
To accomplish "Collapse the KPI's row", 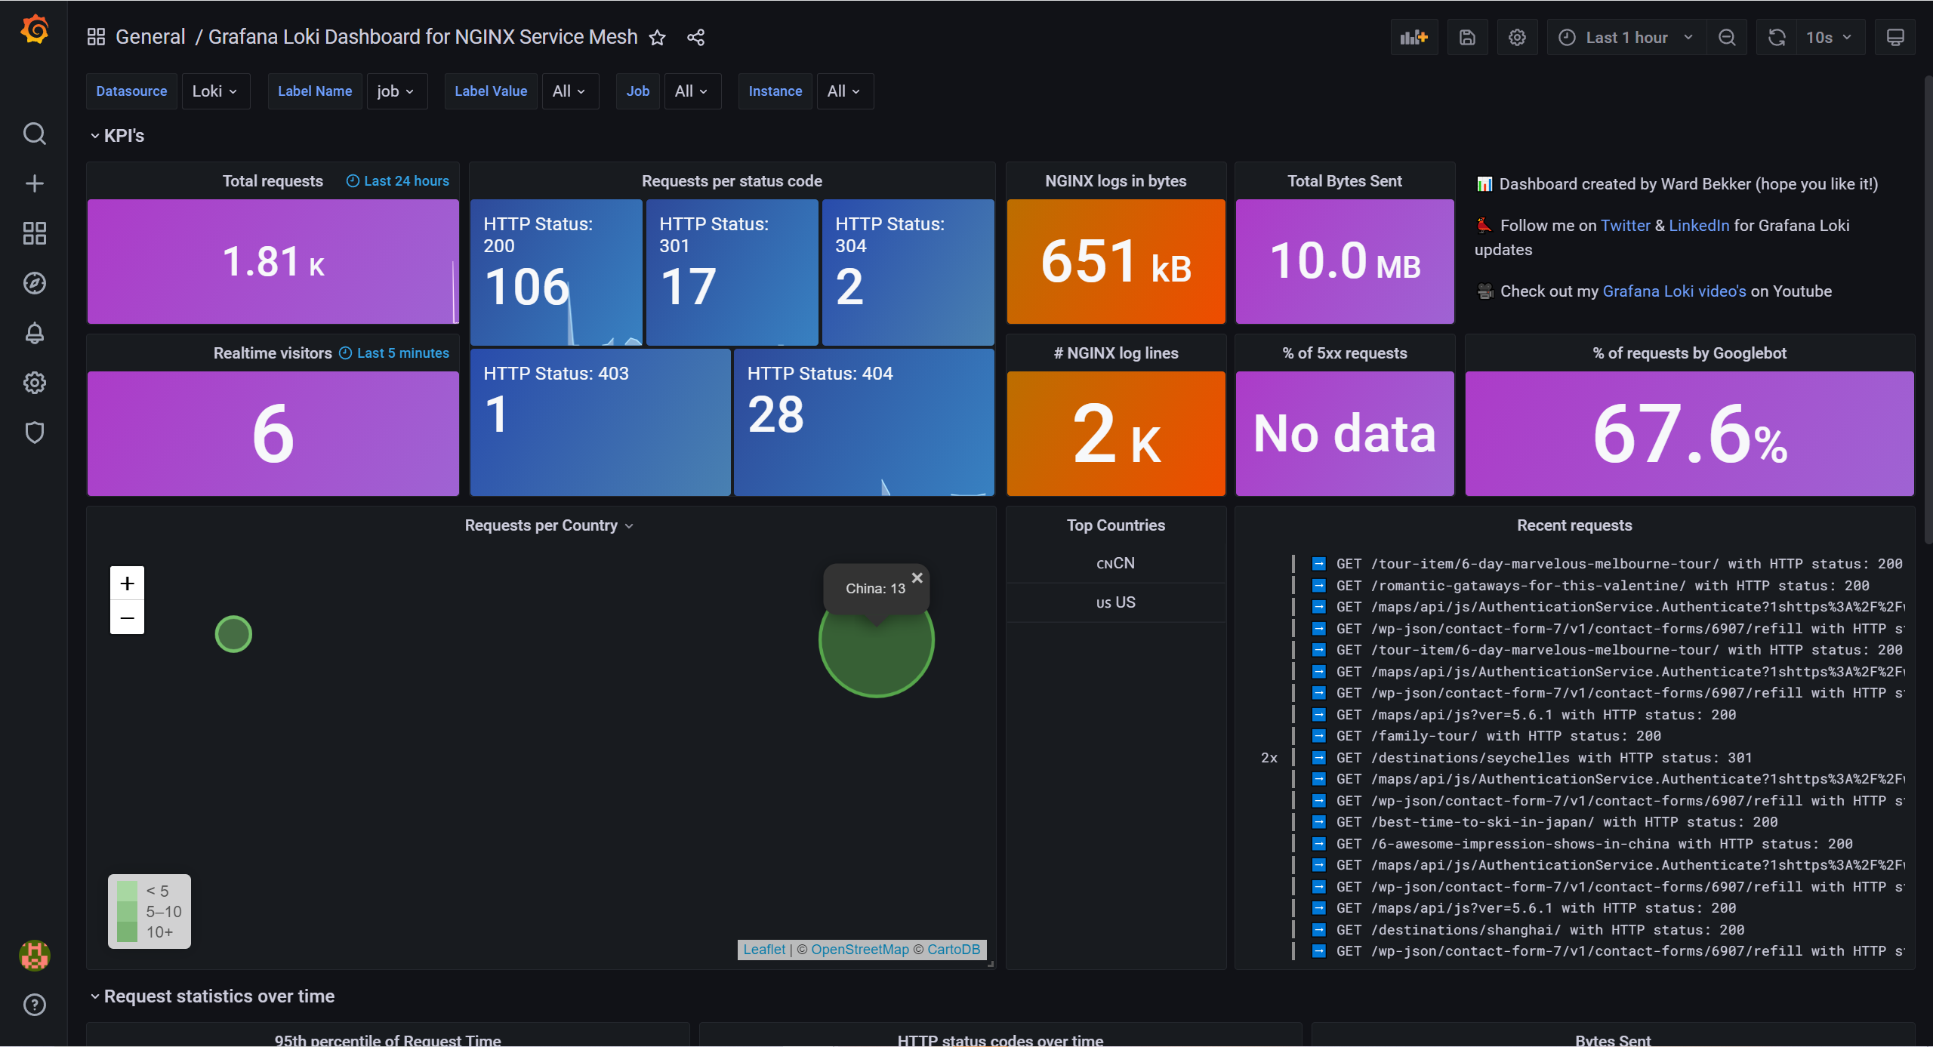I will 118,136.
